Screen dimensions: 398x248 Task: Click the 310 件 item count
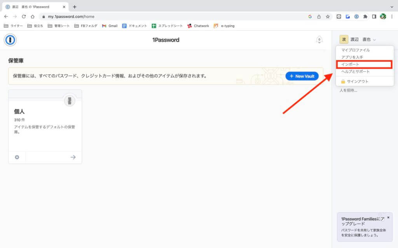pyautogui.click(x=19, y=120)
